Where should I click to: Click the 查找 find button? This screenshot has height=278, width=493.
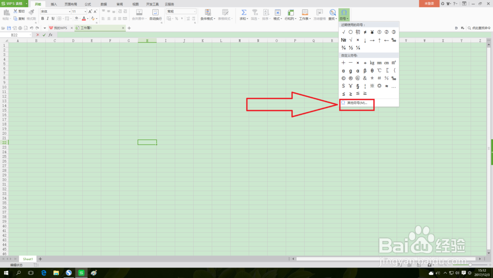click(x=332, y=15)
